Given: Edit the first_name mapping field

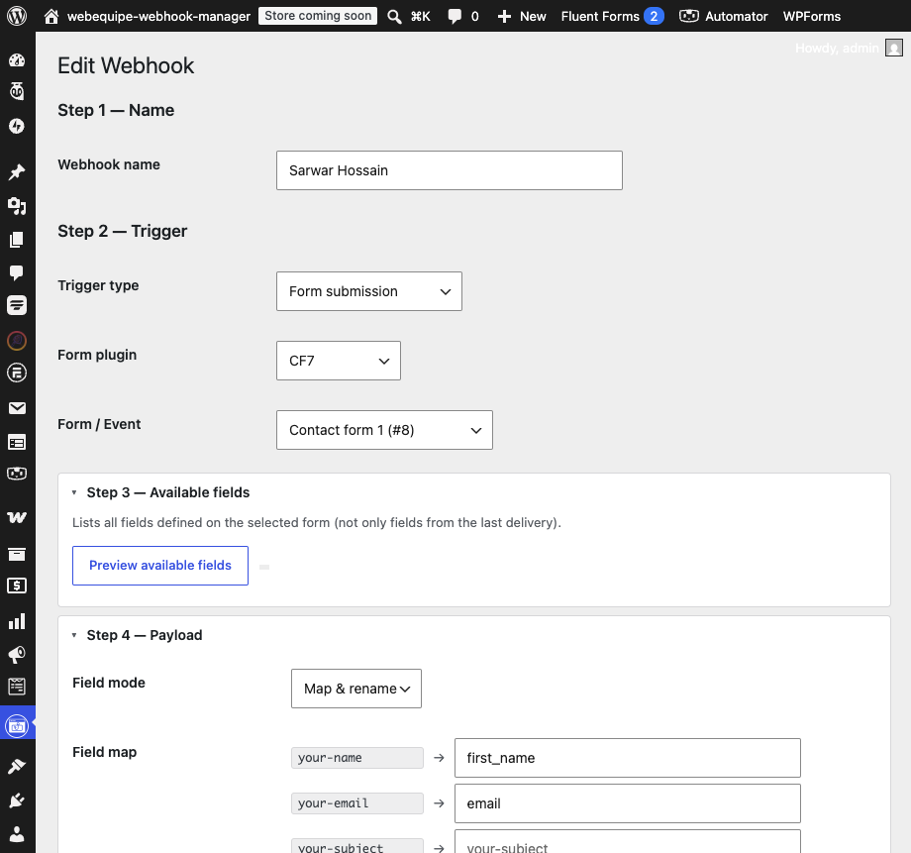Looking at the screenshot, I should pyautogui.click(x=628, y=758).
